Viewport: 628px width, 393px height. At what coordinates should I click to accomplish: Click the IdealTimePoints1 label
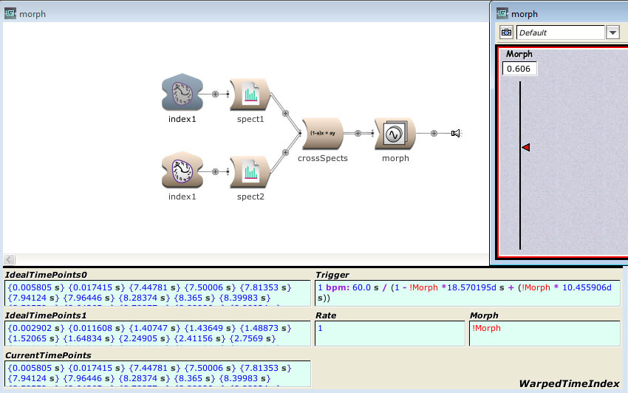[46, 315]
